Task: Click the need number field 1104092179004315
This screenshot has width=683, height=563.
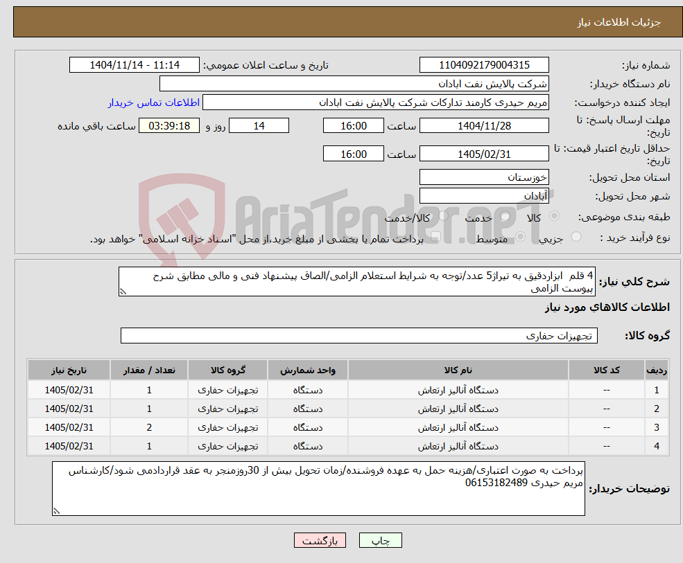Action: 484,65
